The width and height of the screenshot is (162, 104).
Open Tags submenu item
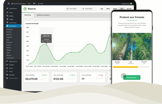8,40
